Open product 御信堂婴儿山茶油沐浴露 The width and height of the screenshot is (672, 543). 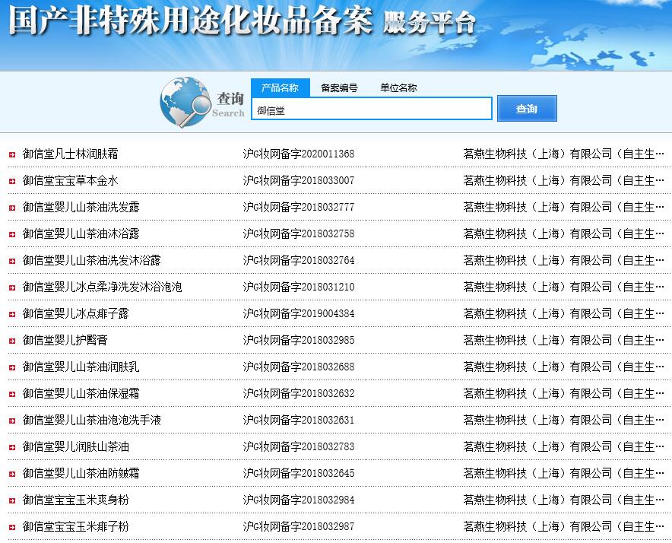point(81,233)
